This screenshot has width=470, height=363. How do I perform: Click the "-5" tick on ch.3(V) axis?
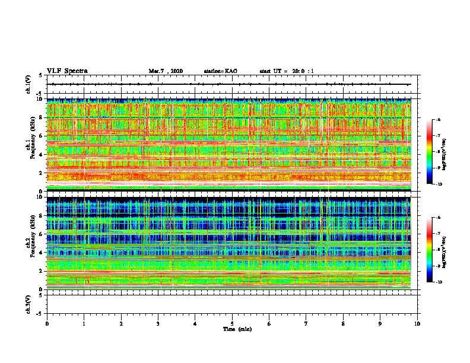pyautogui.click(x=40, y=314)
